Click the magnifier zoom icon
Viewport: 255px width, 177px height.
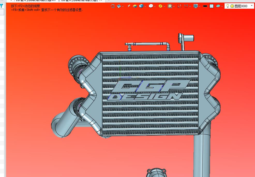pos(170,6)
